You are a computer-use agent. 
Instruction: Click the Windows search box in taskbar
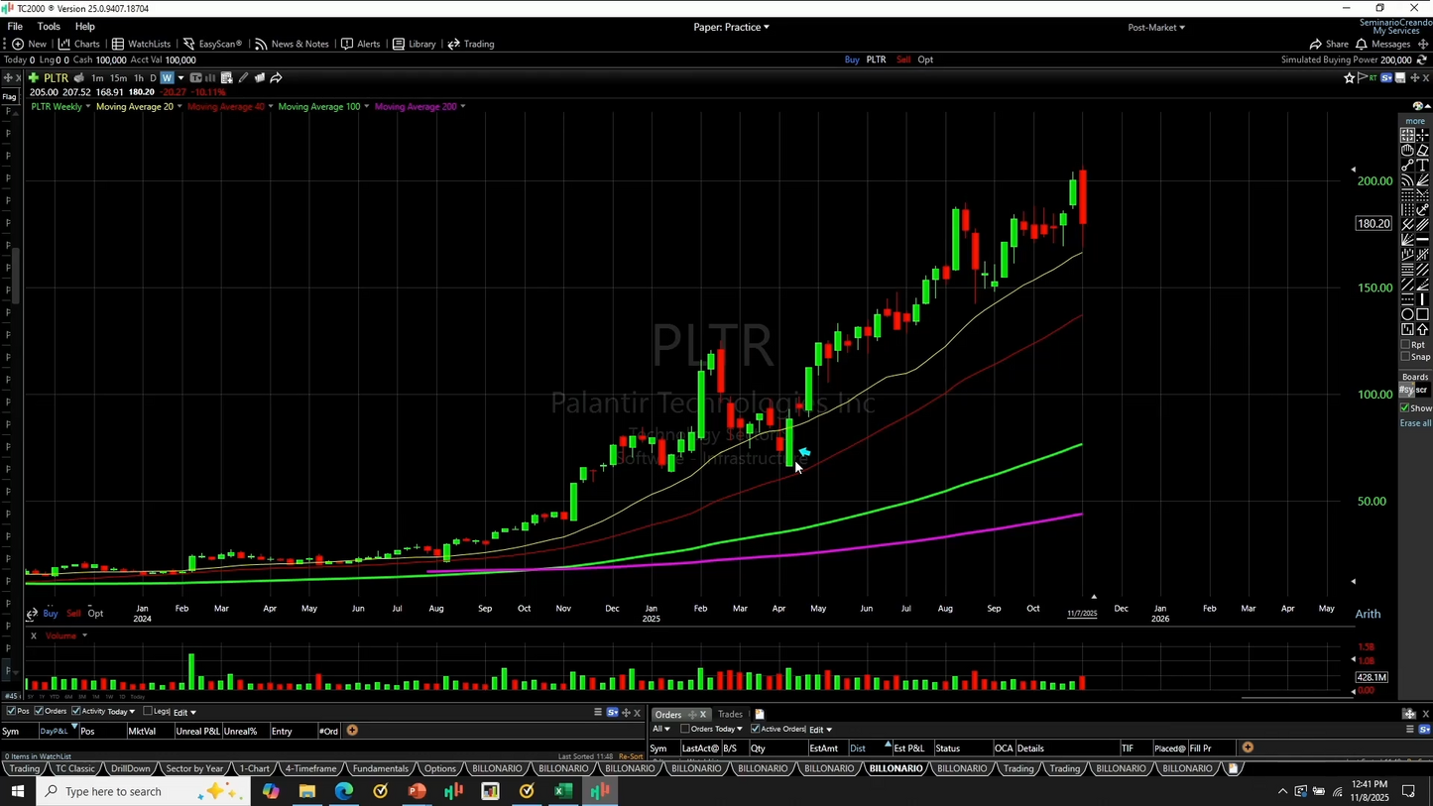144,791
